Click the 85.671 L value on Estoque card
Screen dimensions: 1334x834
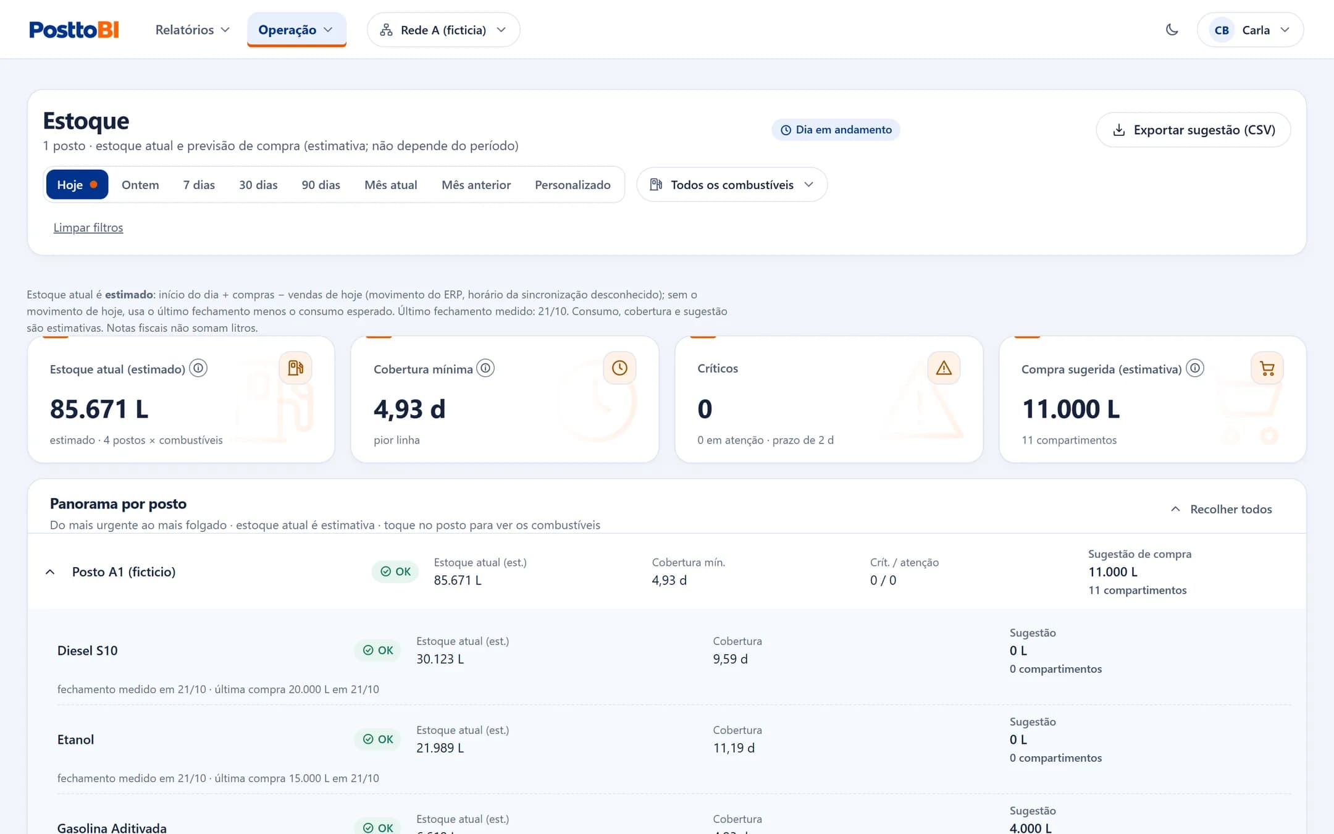(x=99, y=409)
